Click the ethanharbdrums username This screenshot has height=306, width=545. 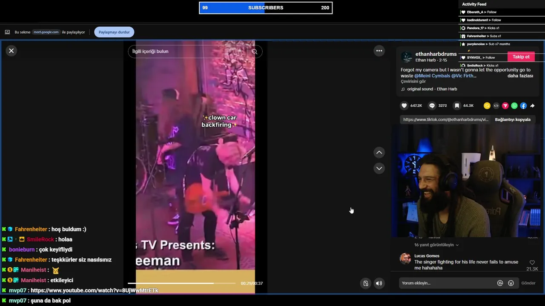[436, 54]
